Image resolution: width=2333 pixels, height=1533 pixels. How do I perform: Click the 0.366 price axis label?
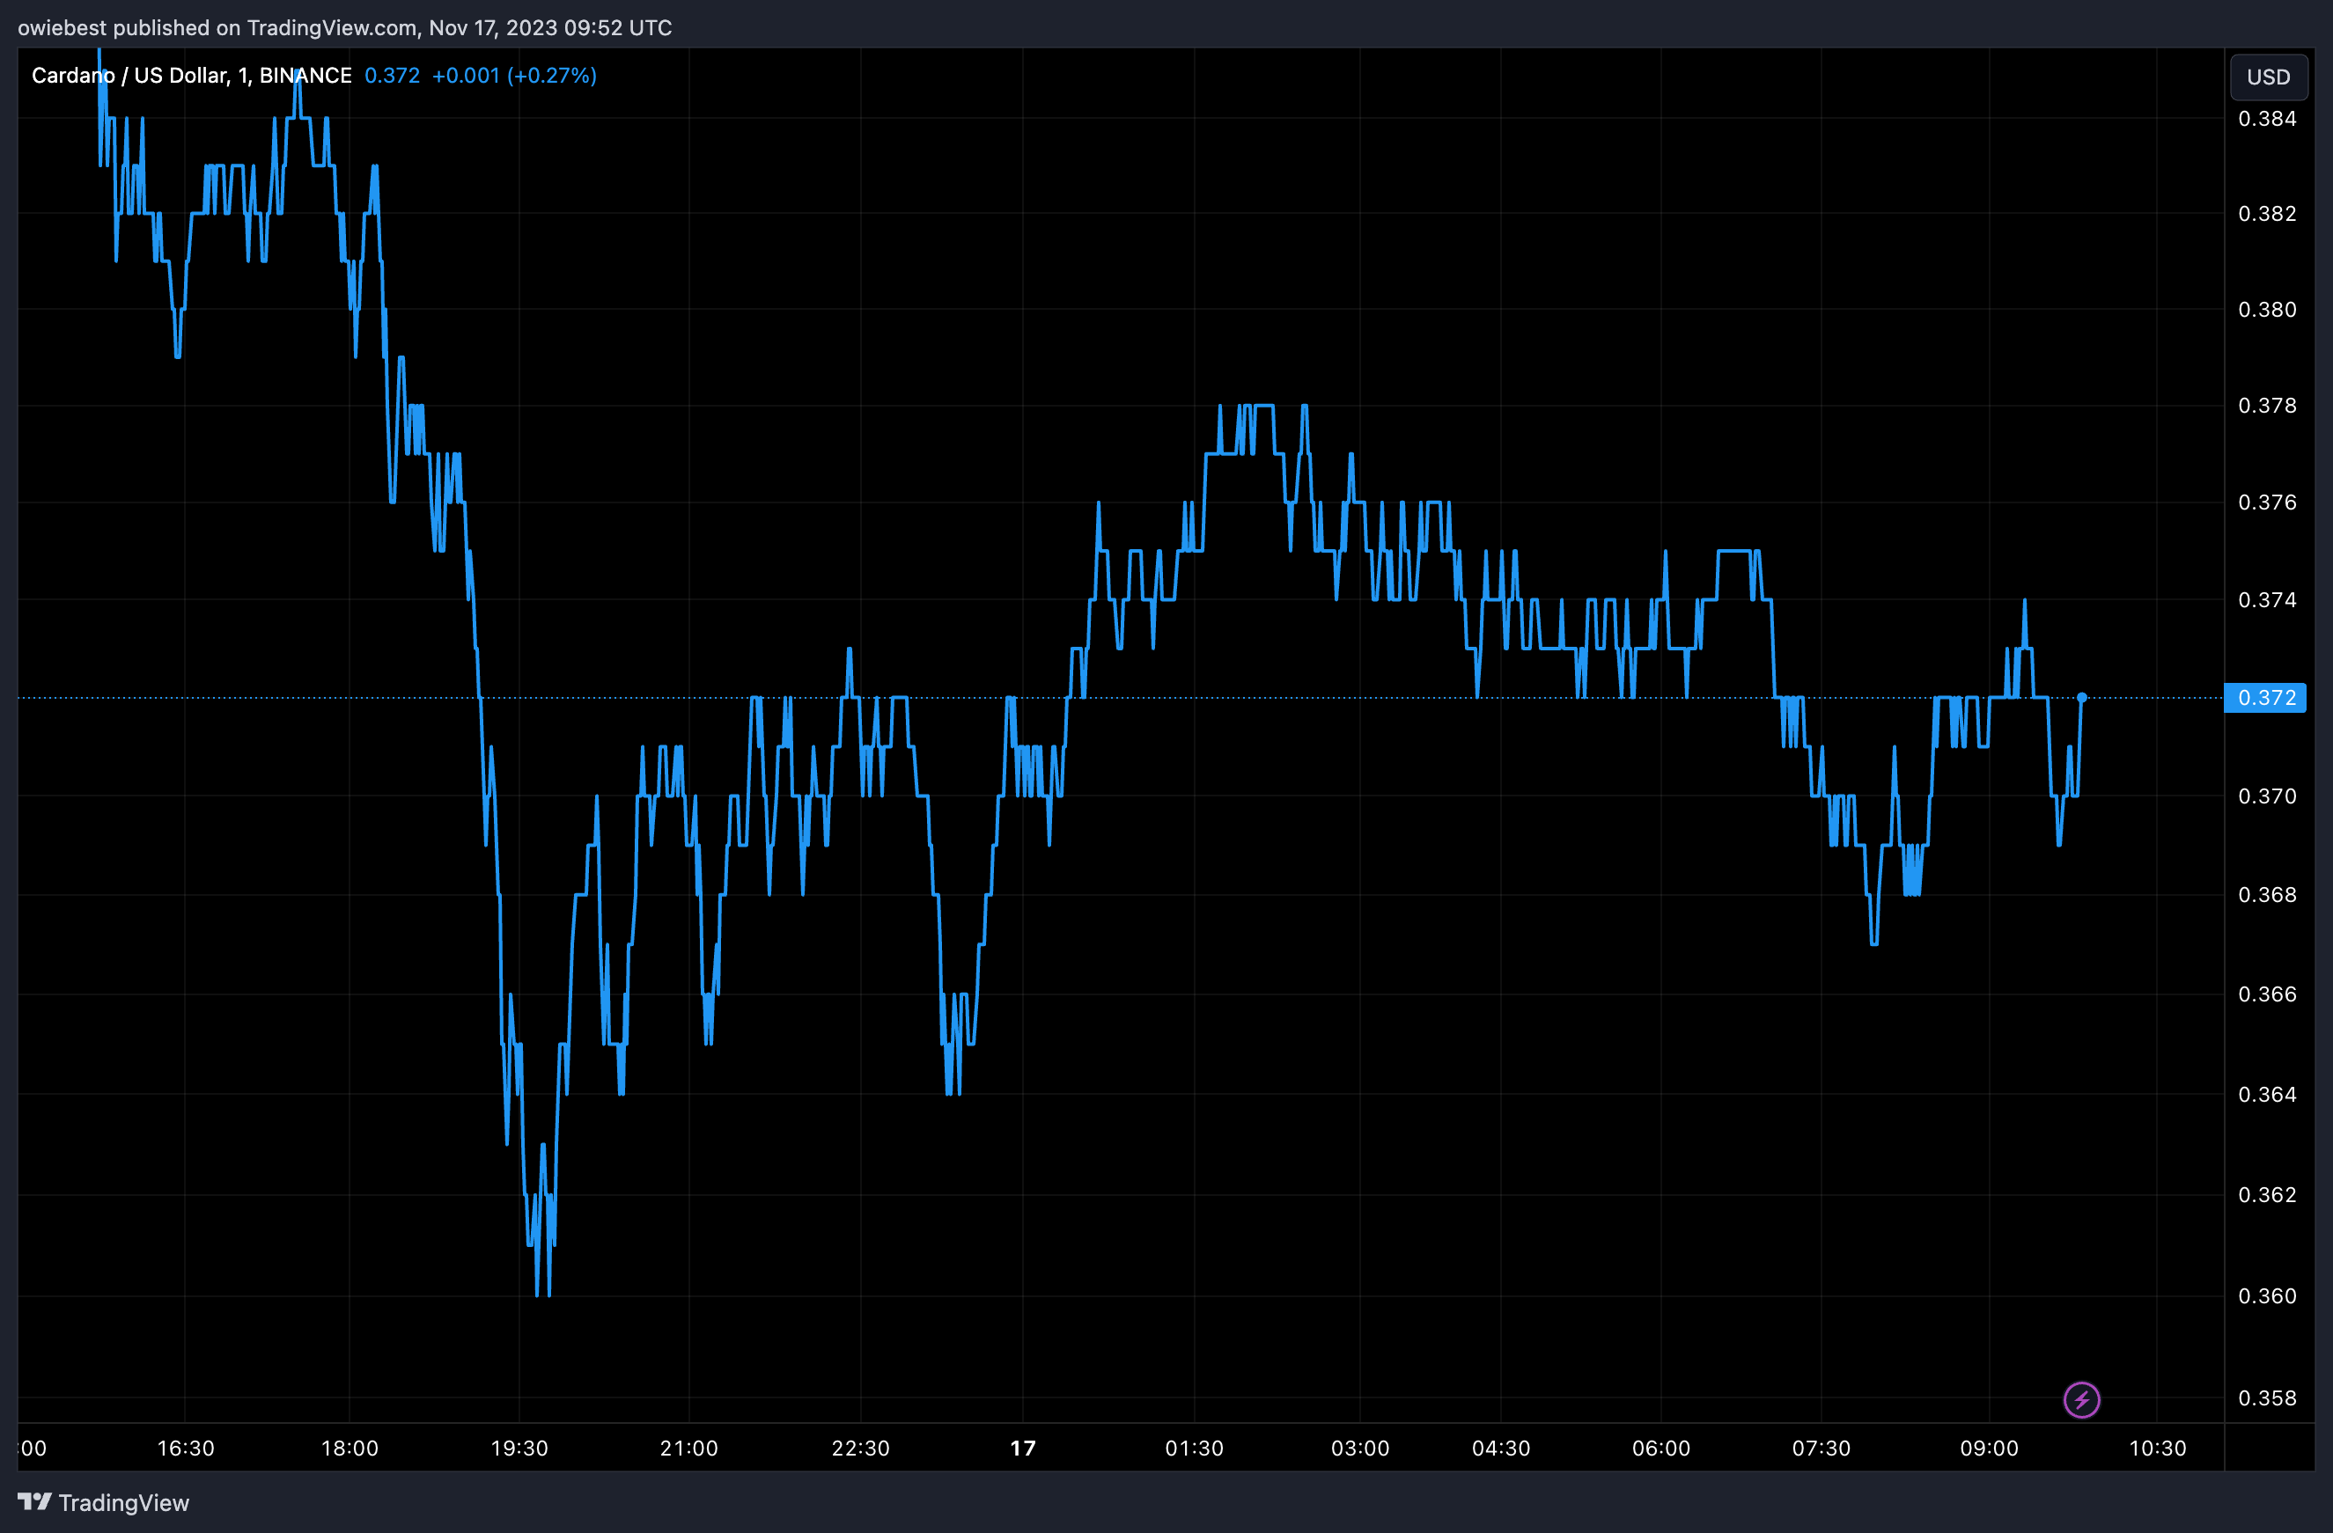pos(2267,994)
